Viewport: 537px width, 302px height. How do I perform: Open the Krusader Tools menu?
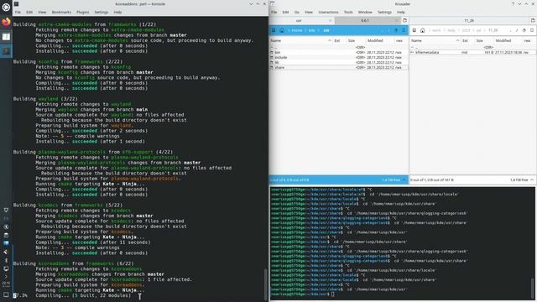click(x=348, y=12)
